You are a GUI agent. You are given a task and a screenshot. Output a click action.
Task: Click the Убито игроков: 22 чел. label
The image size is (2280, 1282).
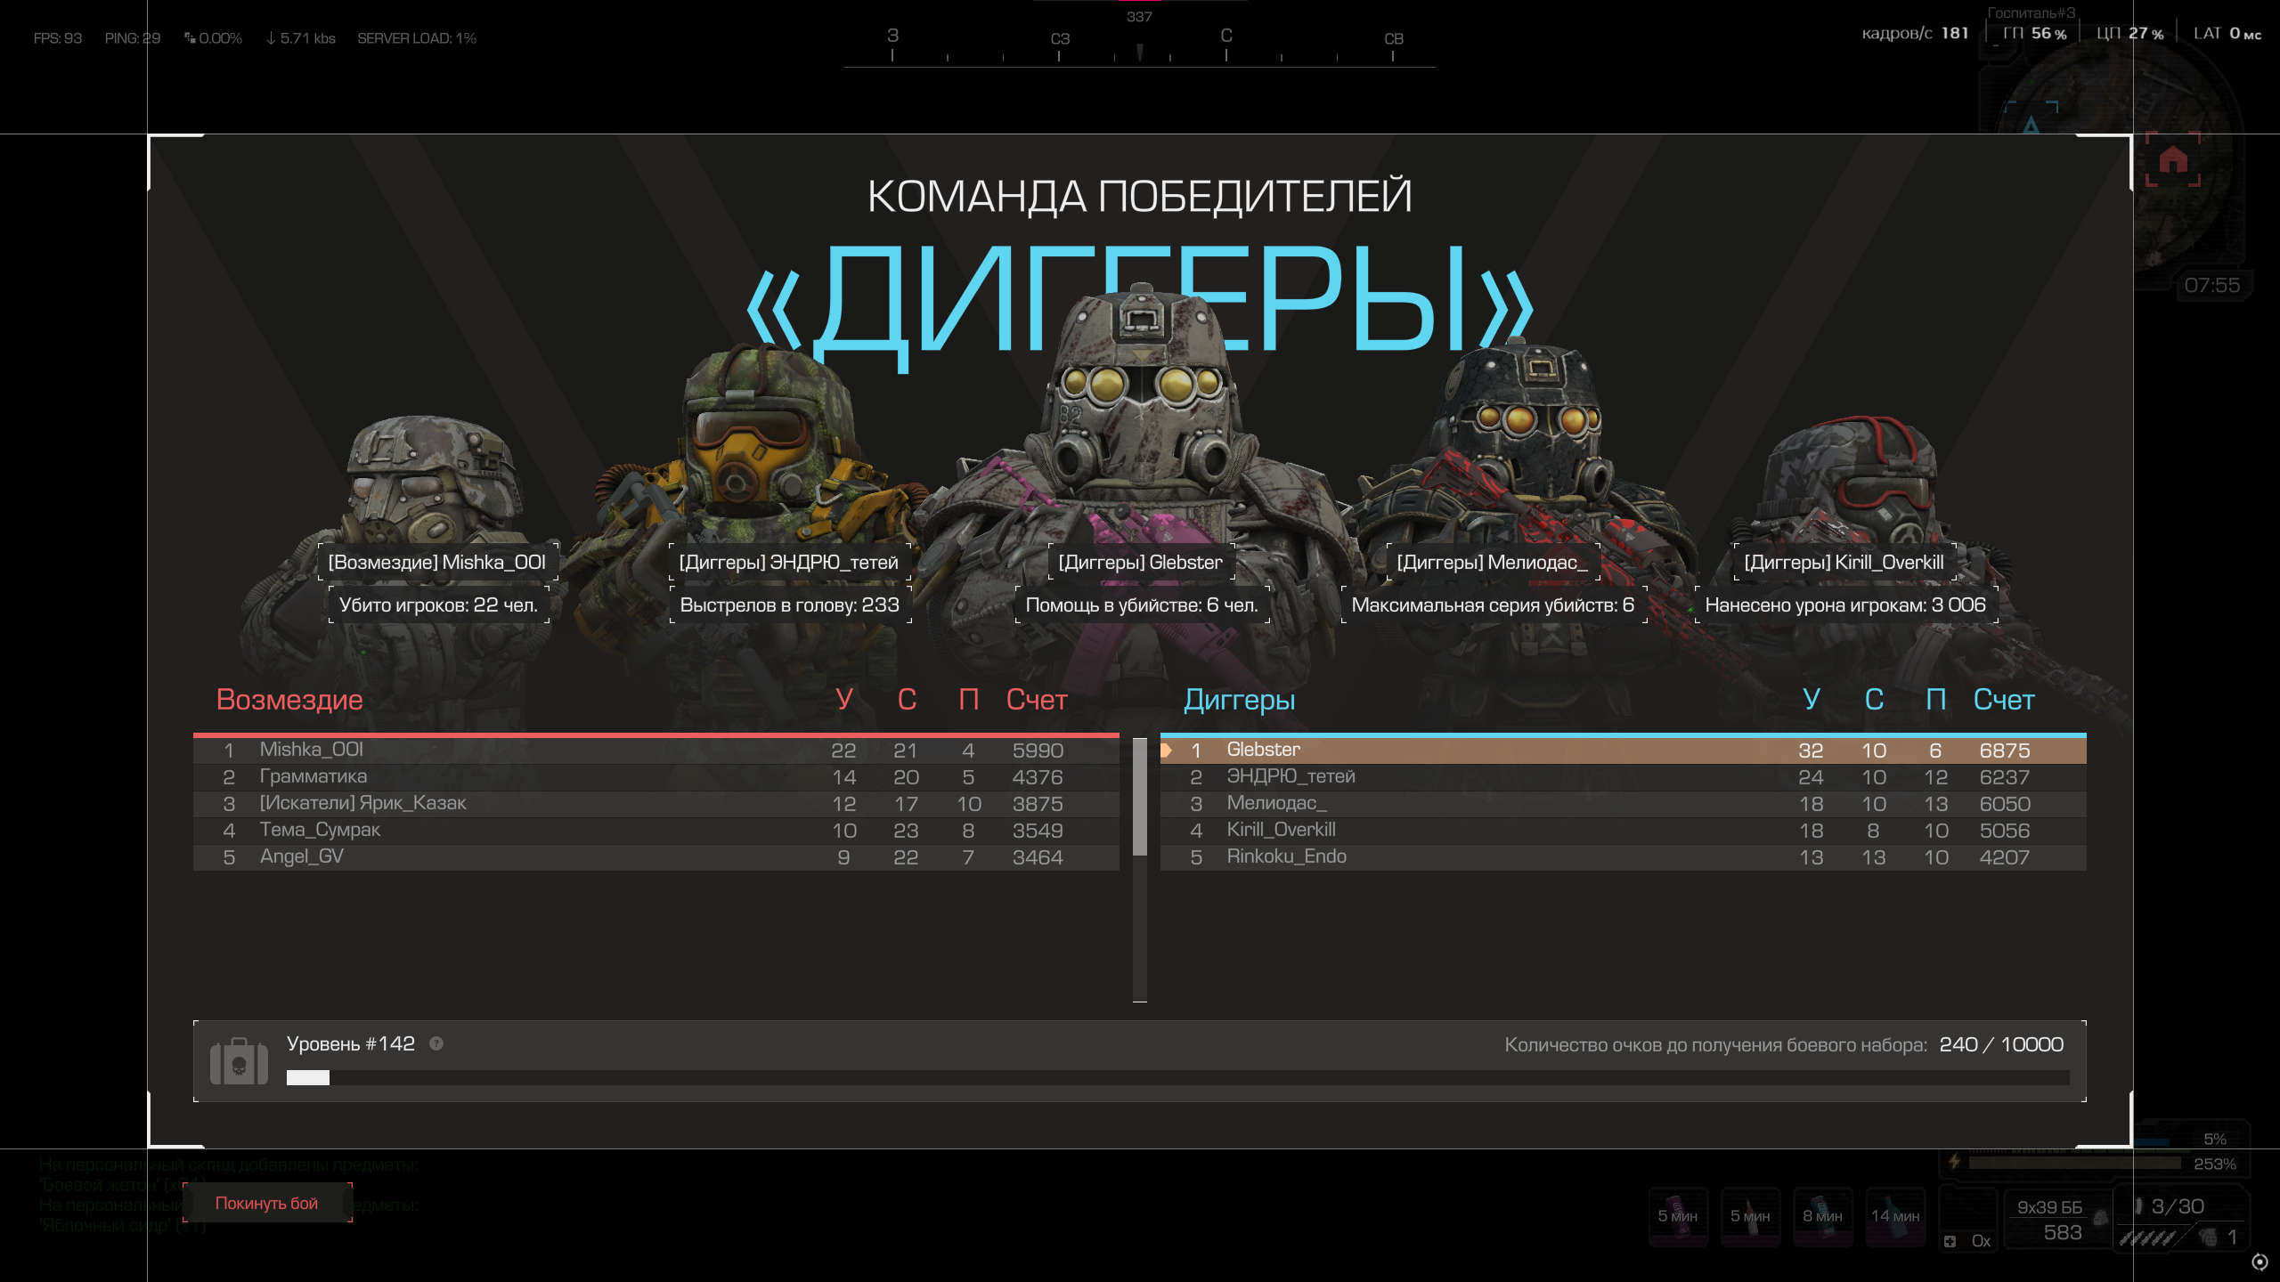coord(439,604)
